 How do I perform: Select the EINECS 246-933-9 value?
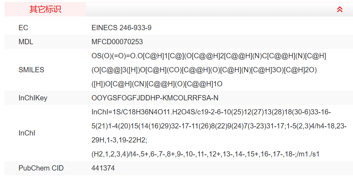121,28
